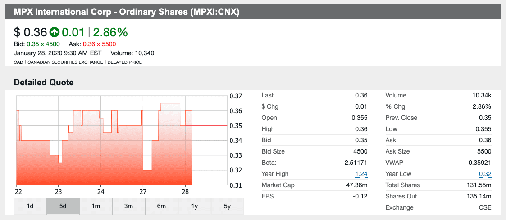This screenshot has width=506, height=220.
Task: Click the VWAP value 0.35921
Action: click(x=479, y=163)
